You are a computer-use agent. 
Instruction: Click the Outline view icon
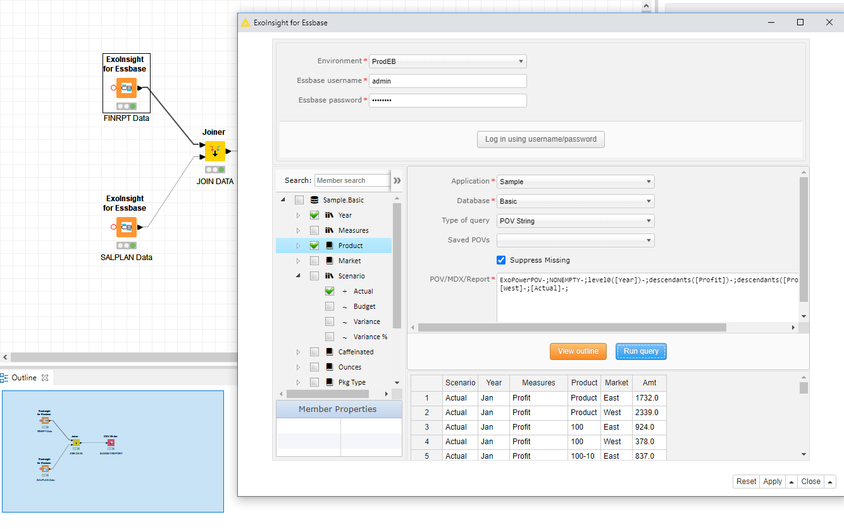point(4,378)
